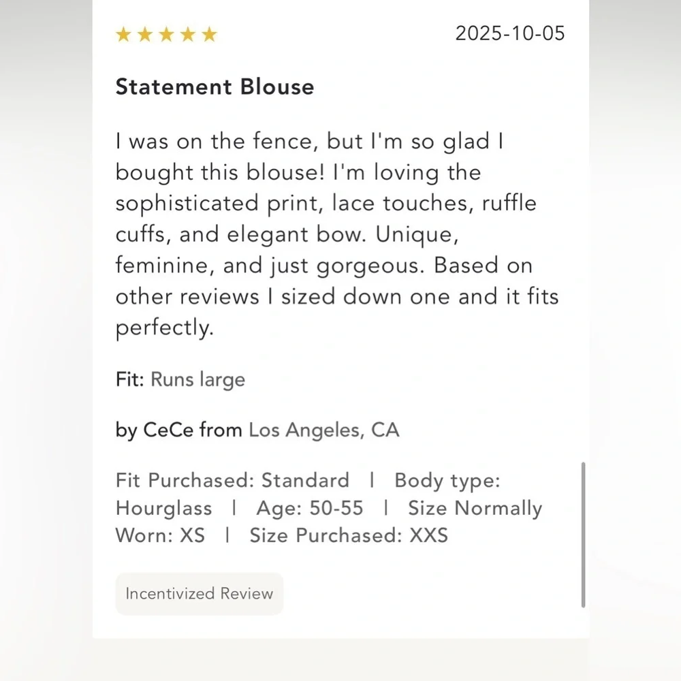
Task: Click the Body type: Hourglass detail
Action: click(x=308, y=494)
